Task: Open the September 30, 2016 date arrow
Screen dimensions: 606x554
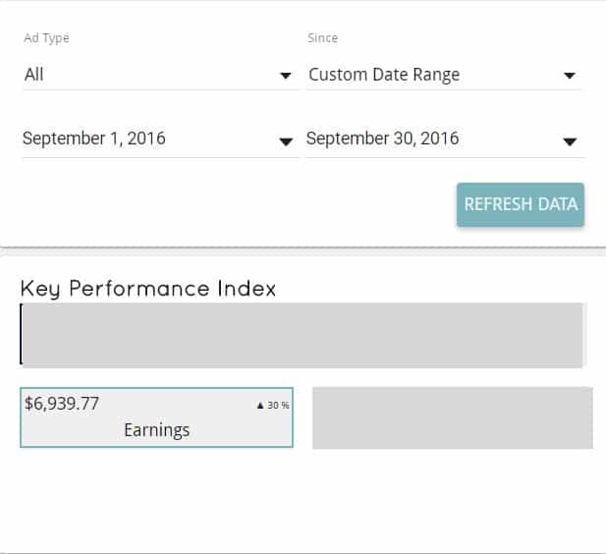Action: tap(569, 141)
